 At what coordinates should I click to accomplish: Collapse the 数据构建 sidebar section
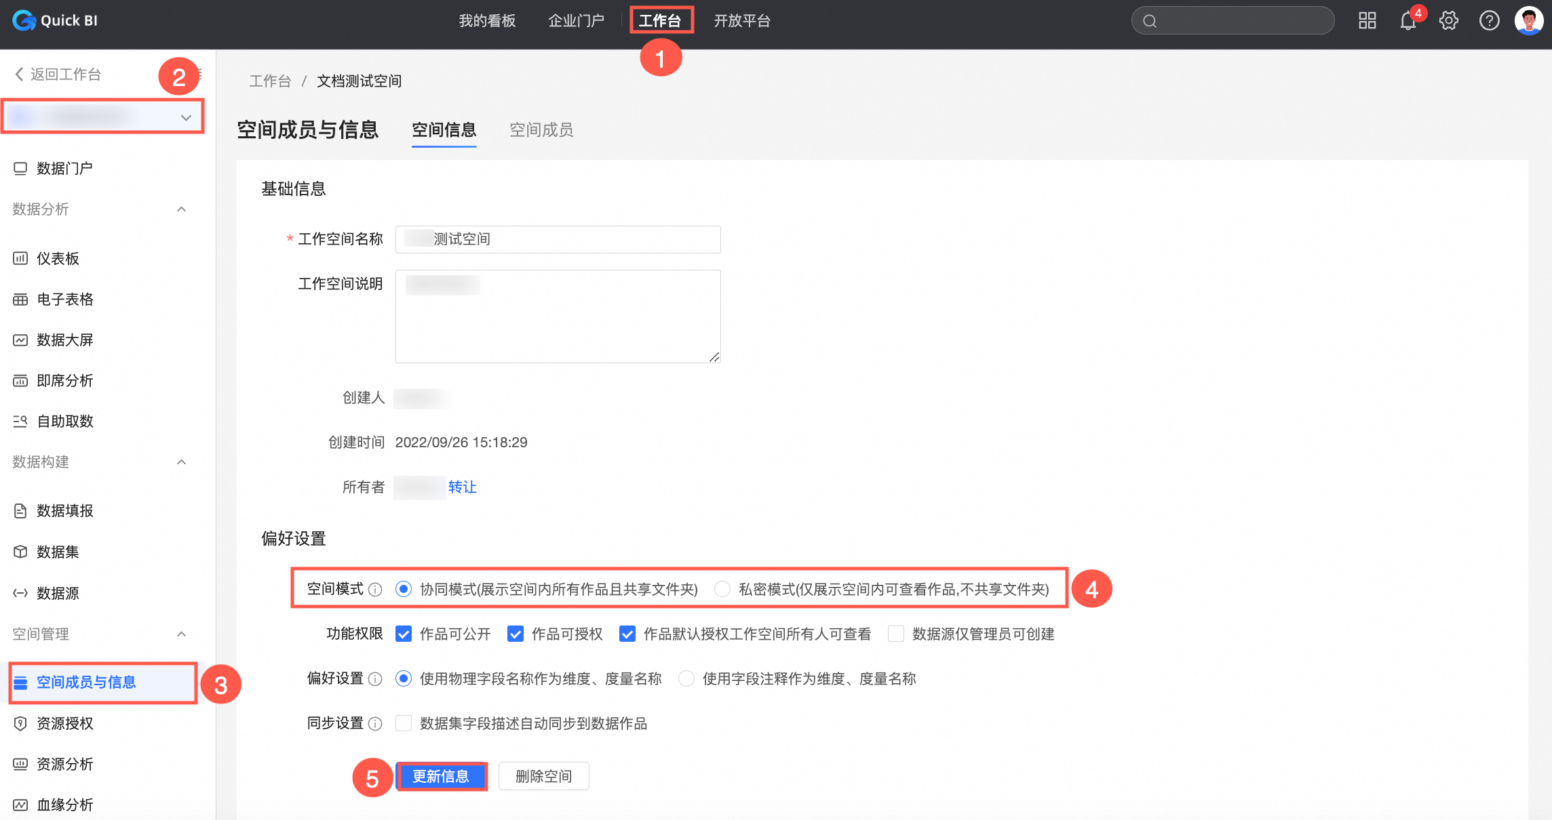pyautogui.click(x=181, y=462)
